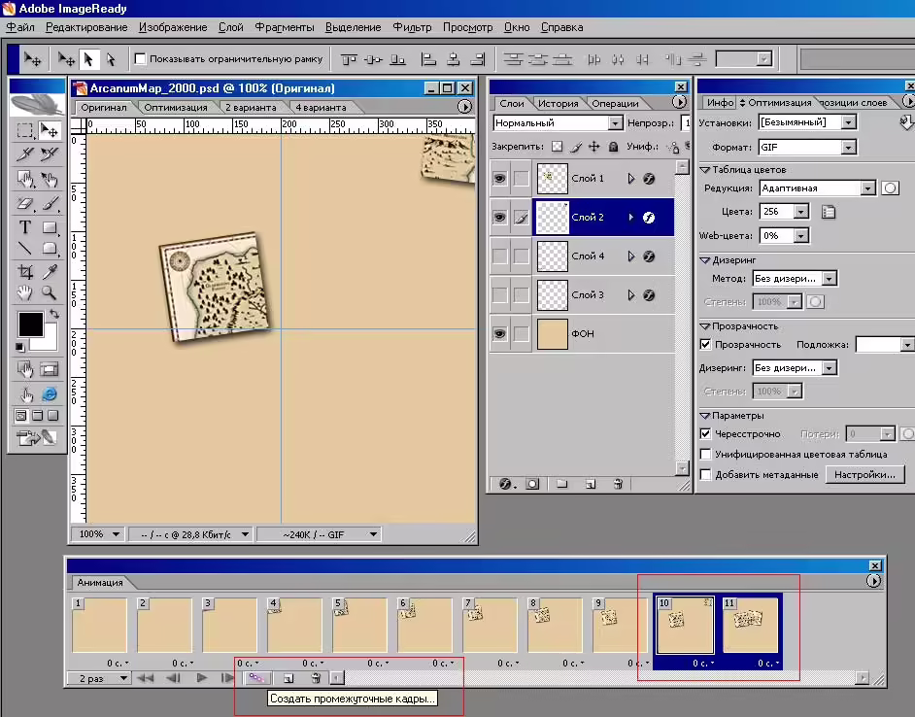The height and width of the screenshot is (717, 915).
Task: Select the Crop tool
Action: [24, 271]
